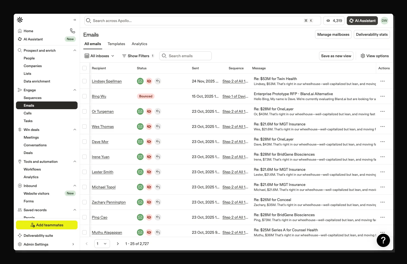
Task: Open the help question mark button
Action: tap(383, 240)
